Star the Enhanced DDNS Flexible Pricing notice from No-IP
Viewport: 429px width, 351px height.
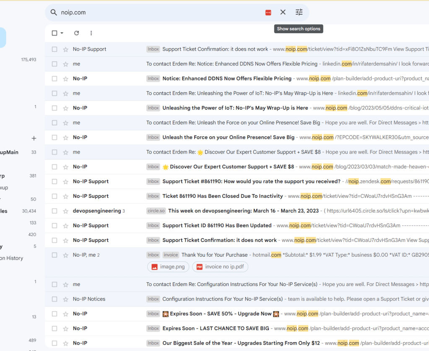(66, 79)
